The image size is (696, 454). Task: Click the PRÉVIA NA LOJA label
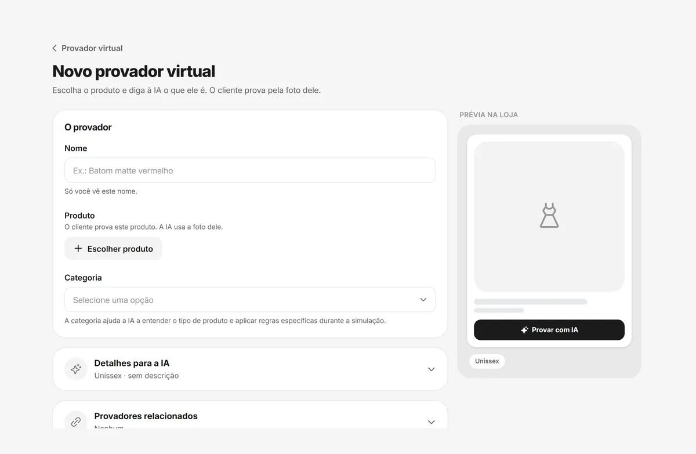click(489, 115)
